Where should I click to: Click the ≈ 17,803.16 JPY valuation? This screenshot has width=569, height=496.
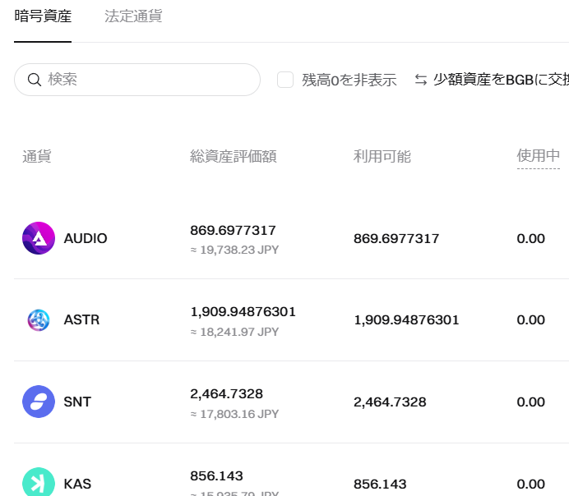pos(235,414)
